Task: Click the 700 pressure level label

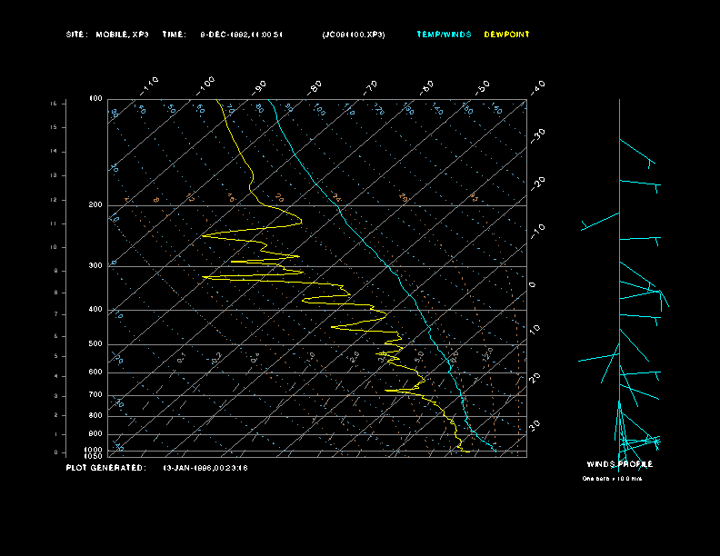Action: (95, 395)
